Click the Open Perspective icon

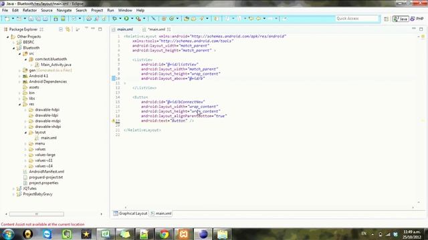pyautogui.click(x=386, y=19)
